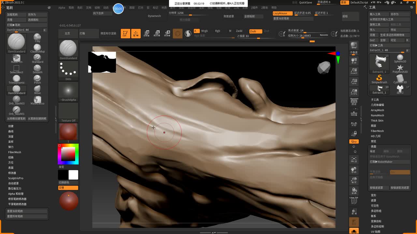The width and height of the screenshot is (417, 234).
Task: Select the Orb_Slash03 brush
Action: pos(17,100)
